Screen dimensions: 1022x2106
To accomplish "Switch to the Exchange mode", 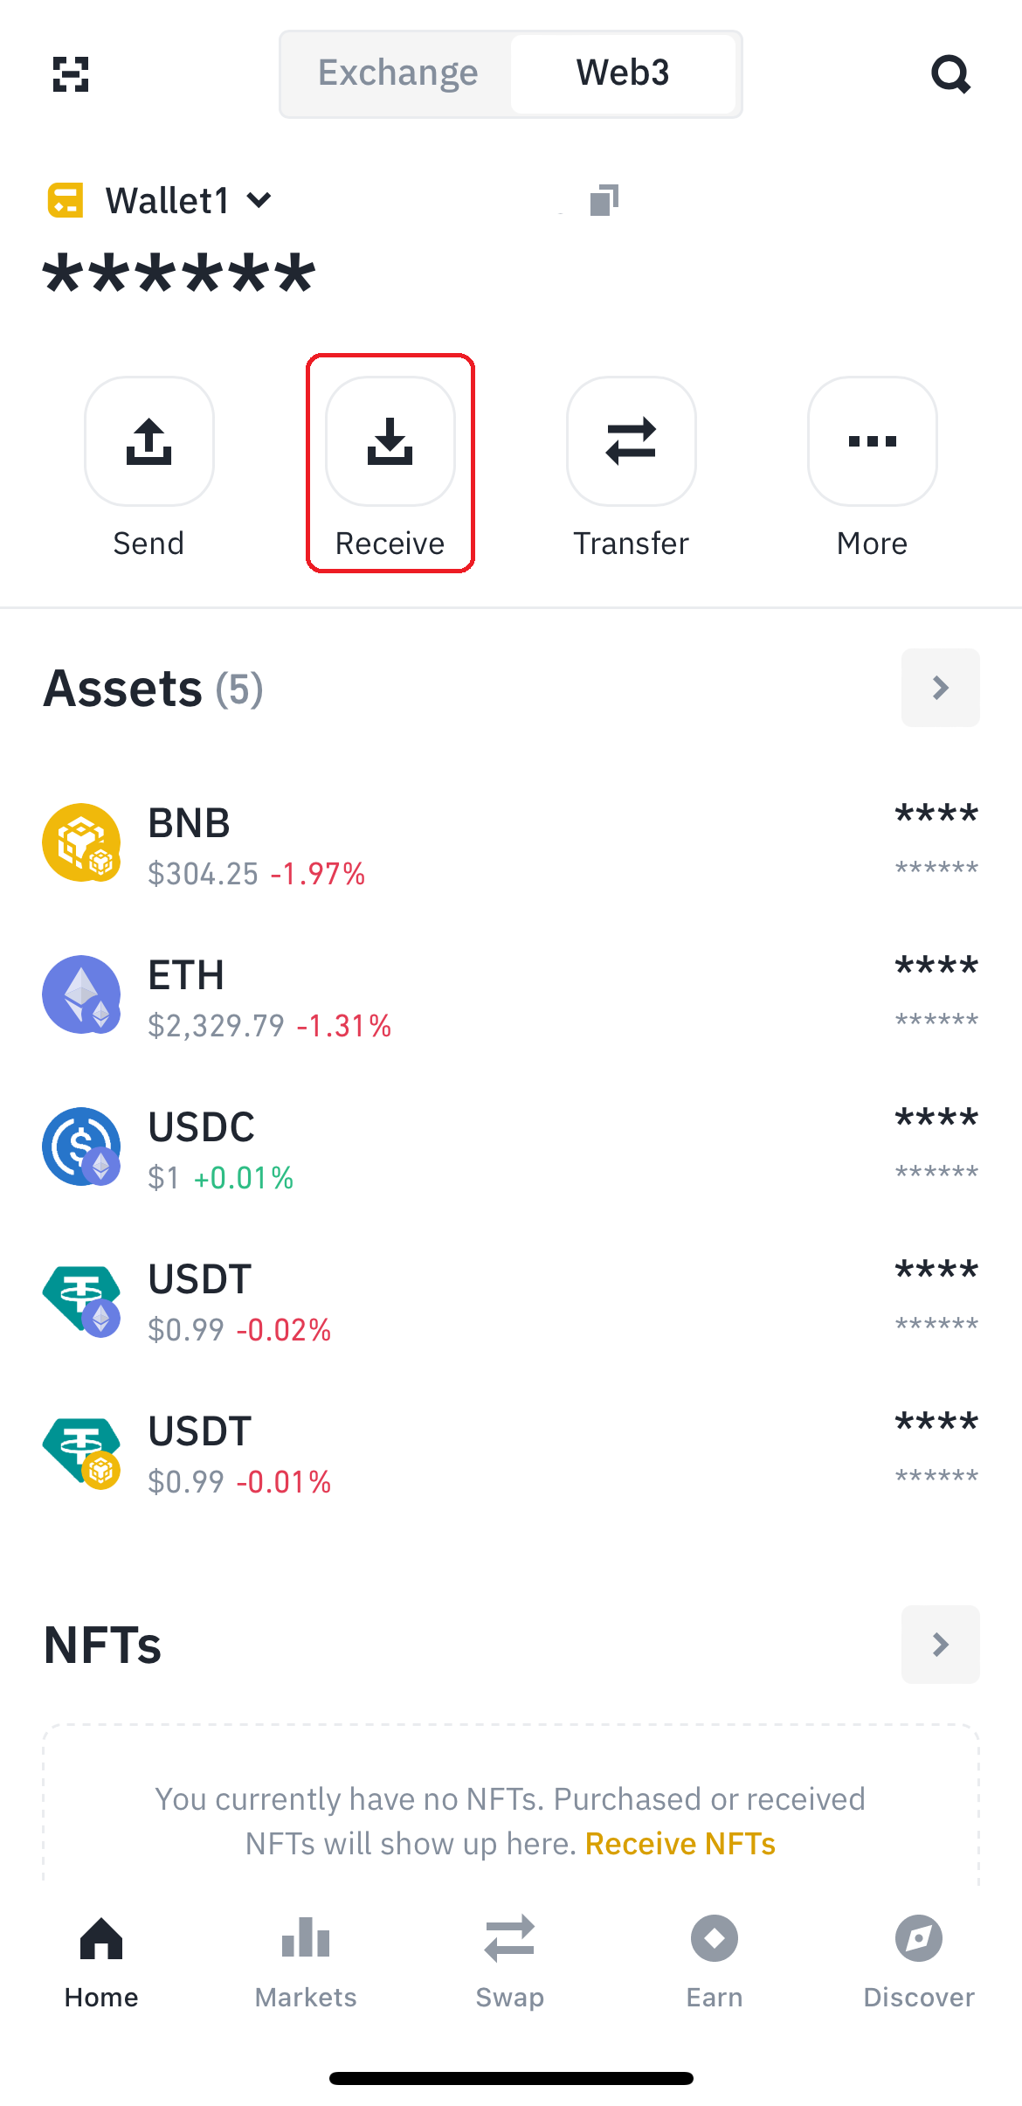I will (x=397, y=73).
